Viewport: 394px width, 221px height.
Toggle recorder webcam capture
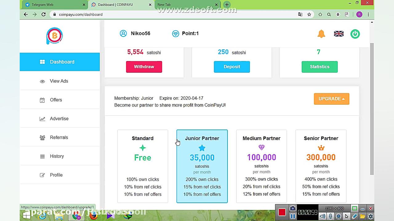(x=339, y=216)
